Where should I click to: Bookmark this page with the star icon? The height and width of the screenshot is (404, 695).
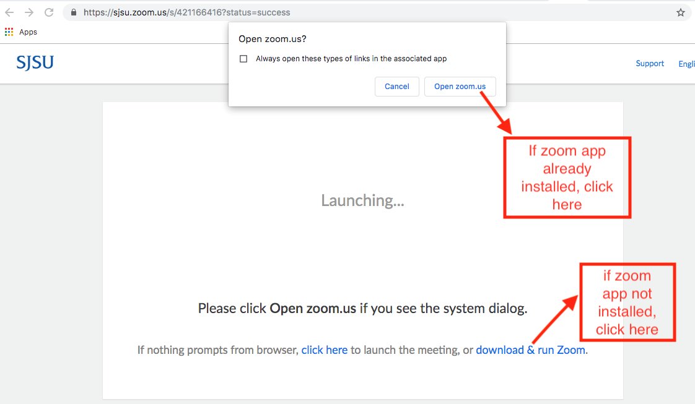tap(680, 12)
